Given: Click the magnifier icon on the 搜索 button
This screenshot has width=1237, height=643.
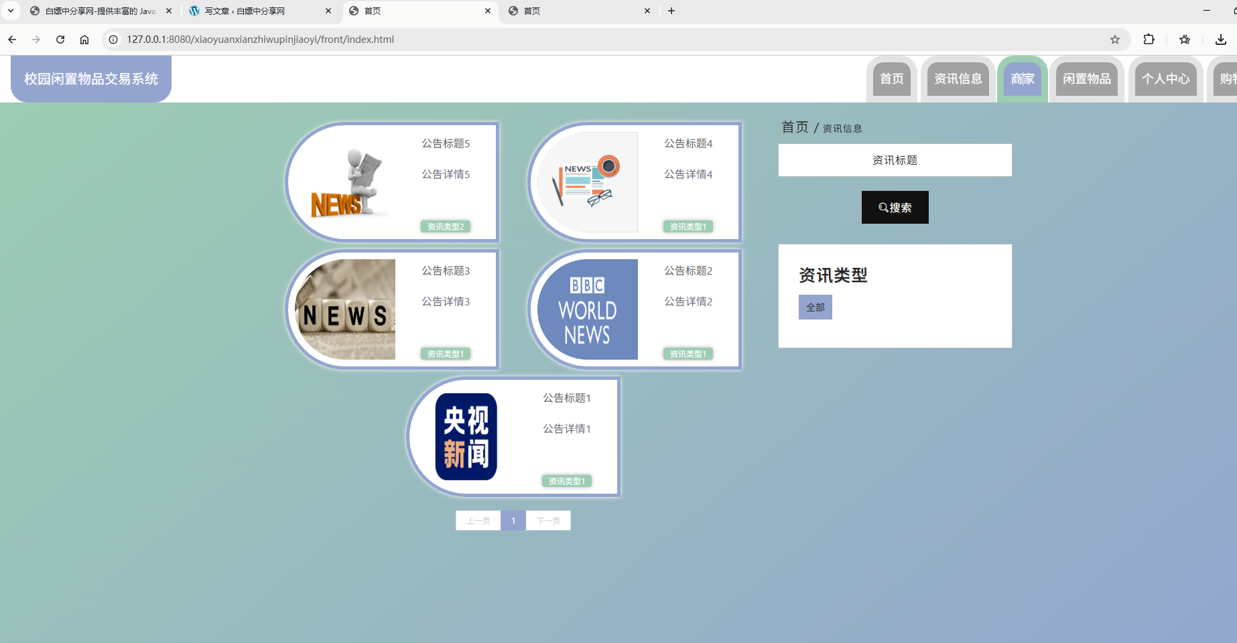Looking at the screenshot, I should tap(883, 207).
